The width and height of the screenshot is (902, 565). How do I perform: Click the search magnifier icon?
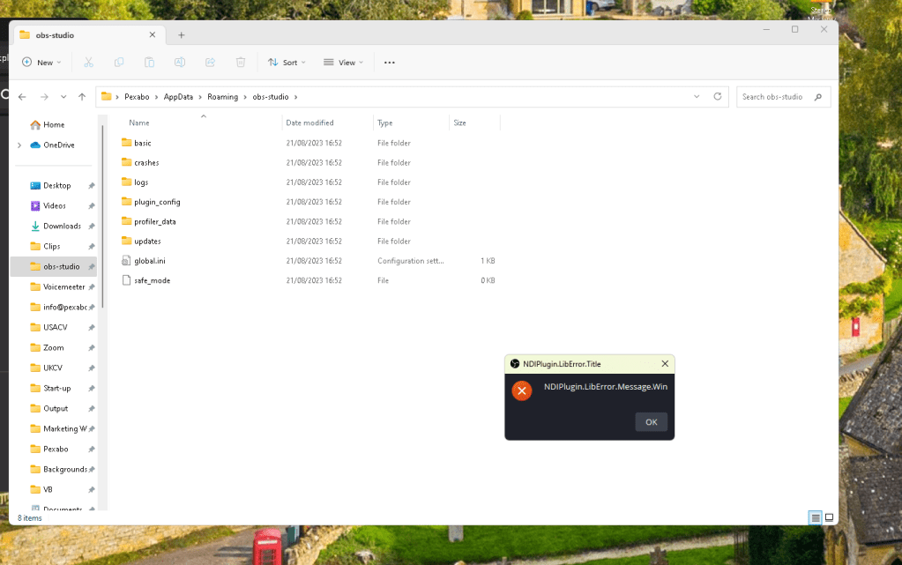818,97
